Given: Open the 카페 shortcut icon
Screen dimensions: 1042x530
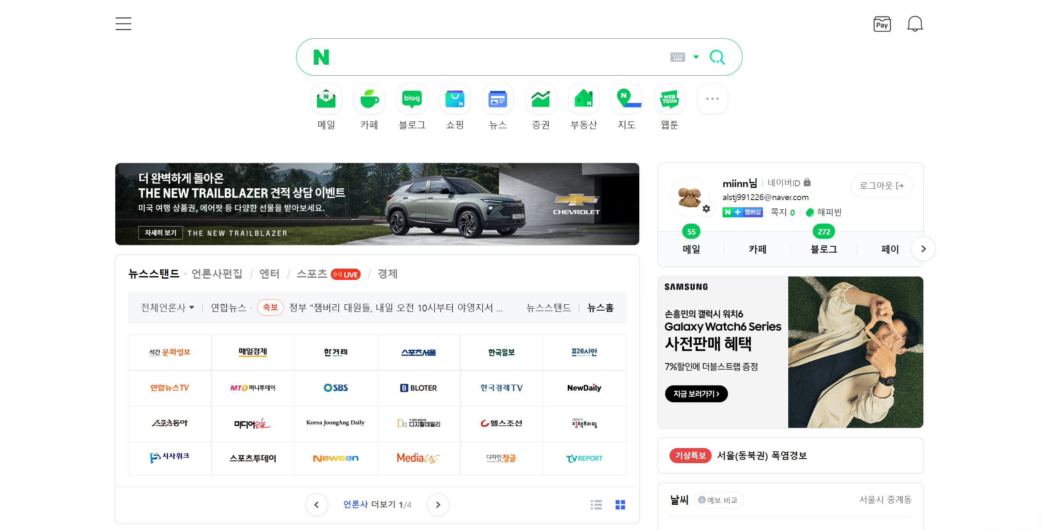Looking at the screenshot, I should 369,99.
